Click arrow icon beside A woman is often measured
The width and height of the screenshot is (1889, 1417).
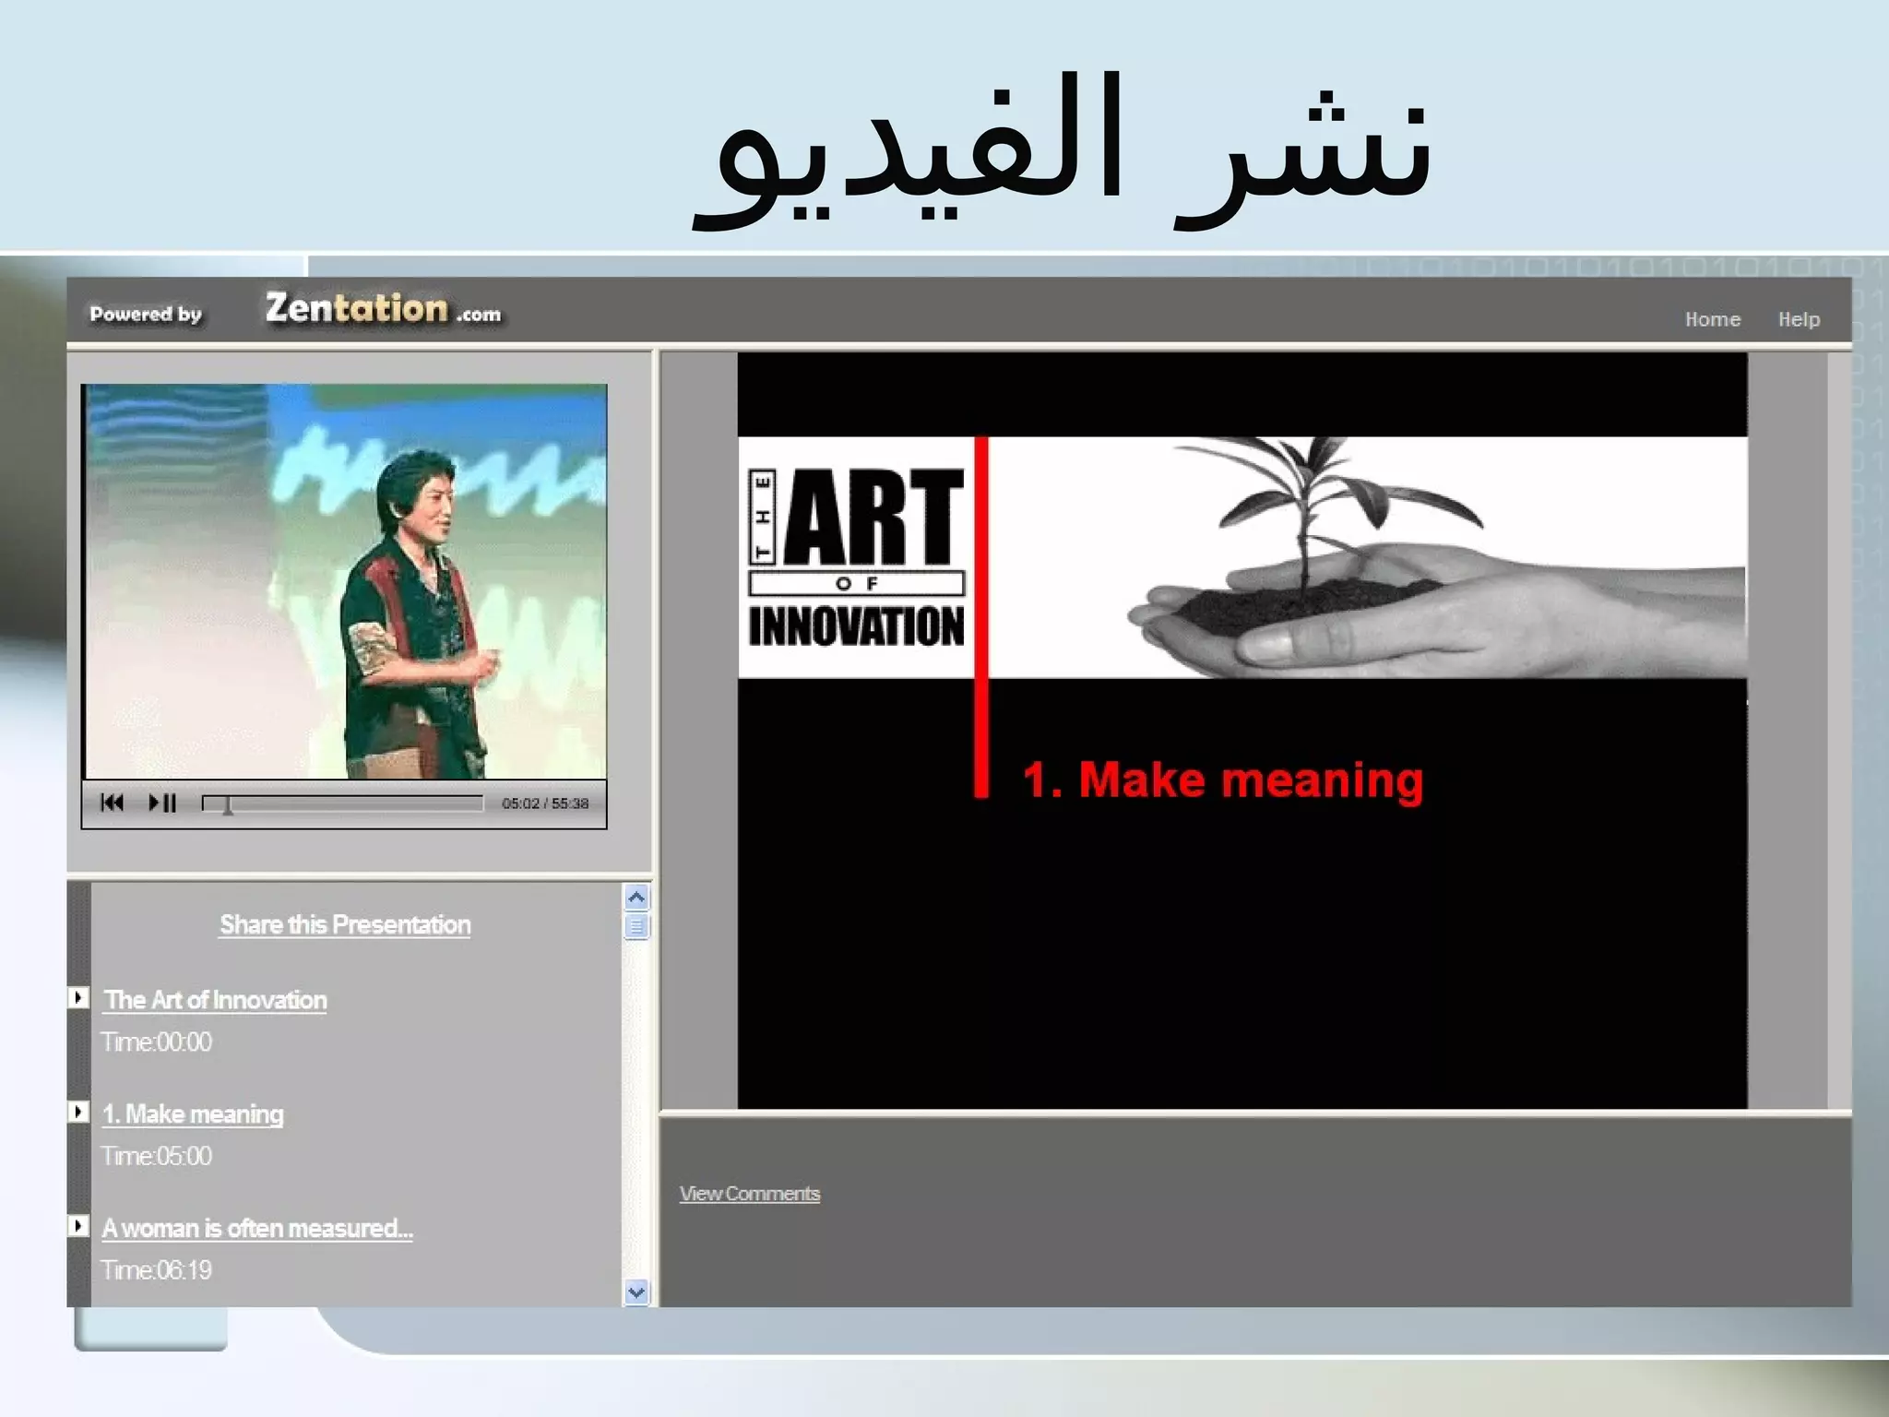[x=79, y=1226]
